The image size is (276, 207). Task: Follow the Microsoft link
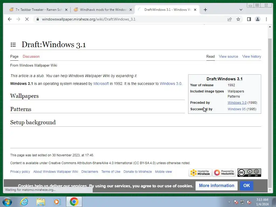[101, 84]
